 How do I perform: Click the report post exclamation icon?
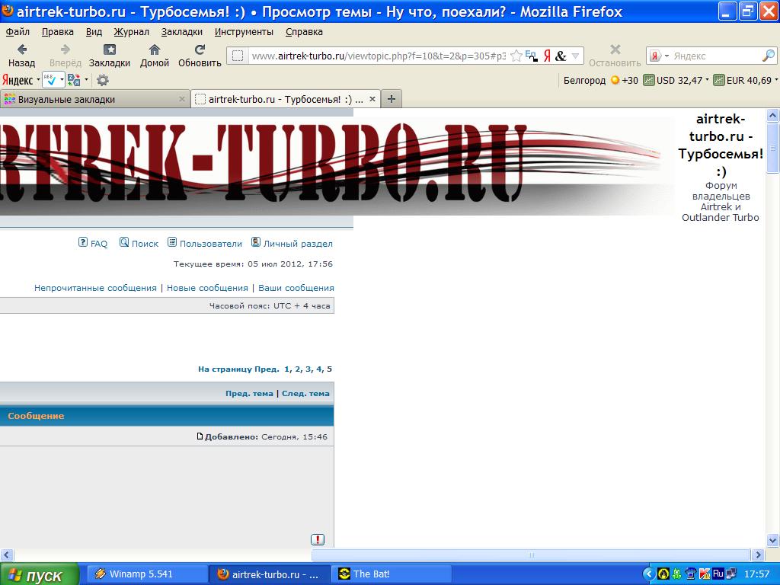click(318, 539)
